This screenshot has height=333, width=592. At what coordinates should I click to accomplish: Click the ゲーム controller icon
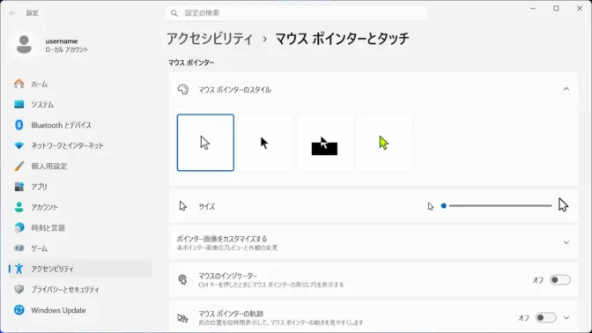[x=18, y=248]
